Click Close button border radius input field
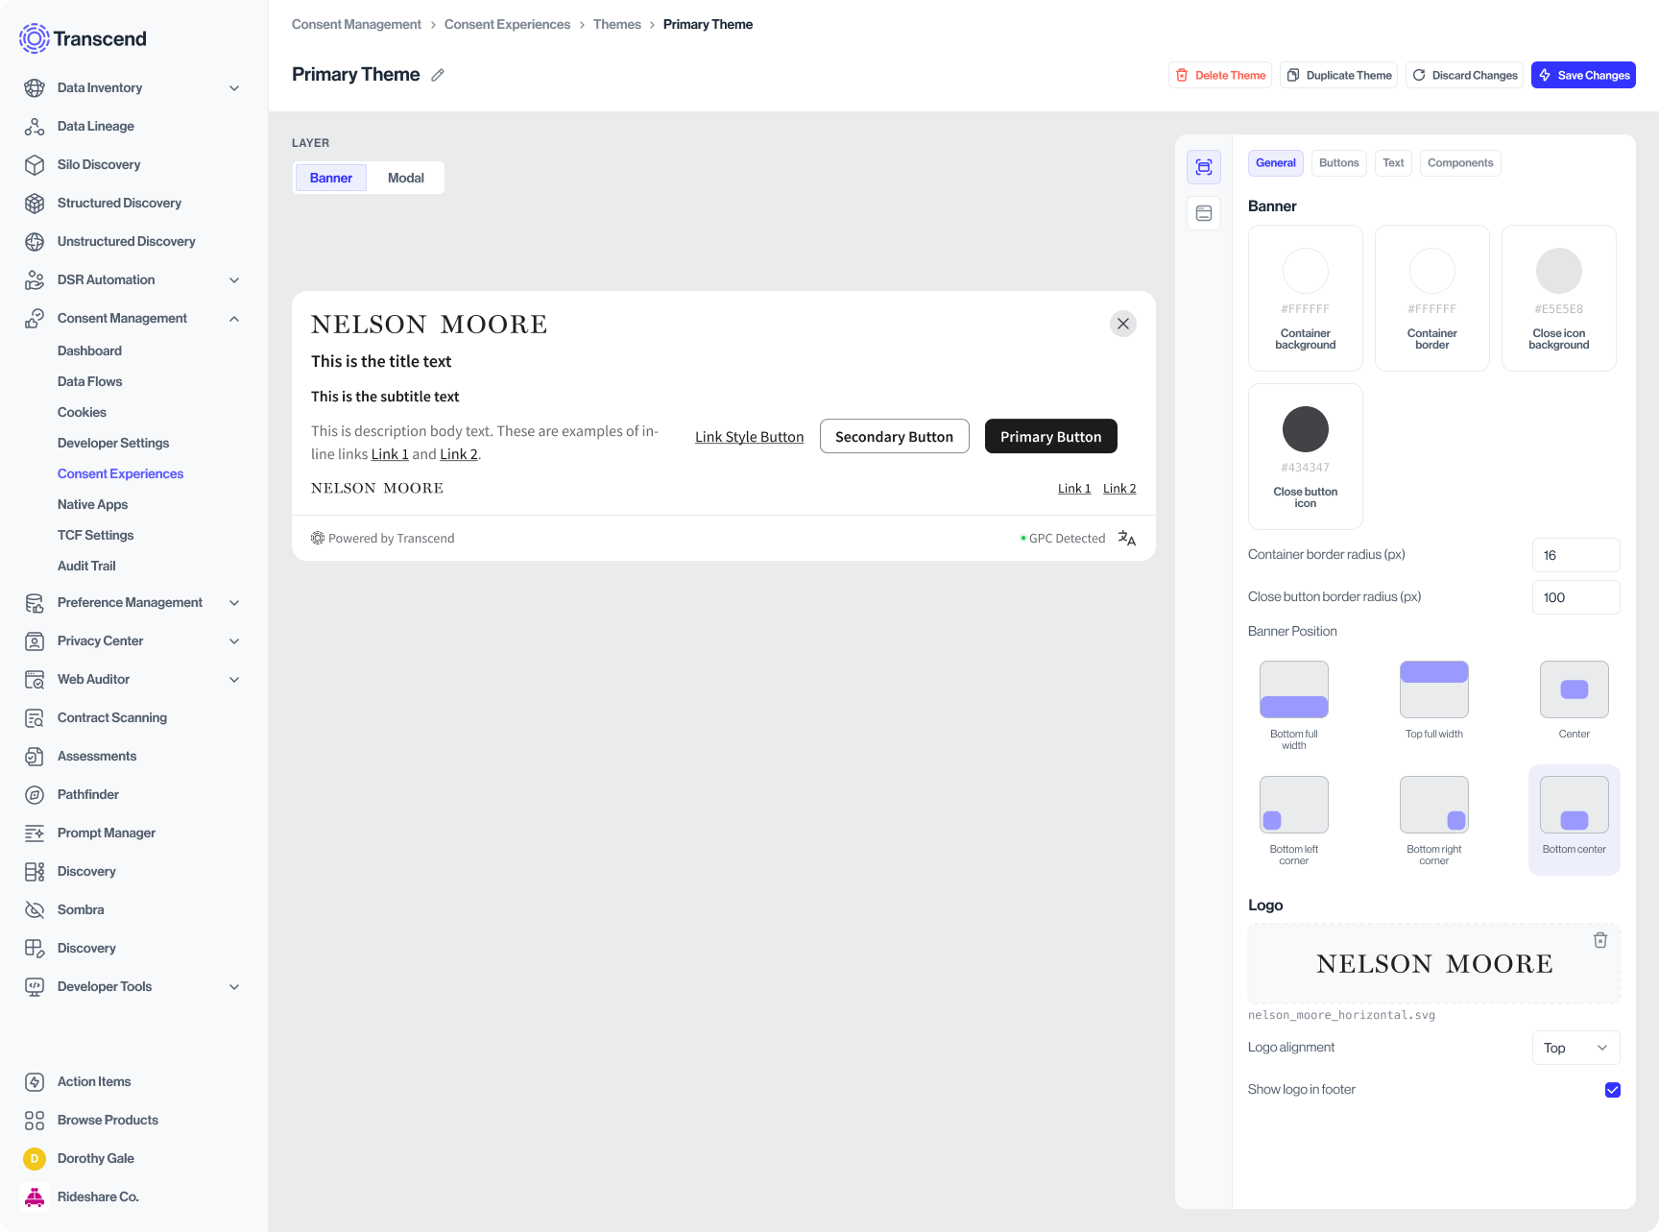Viewport: 1659px width, 1232px height. point(1576,597)
